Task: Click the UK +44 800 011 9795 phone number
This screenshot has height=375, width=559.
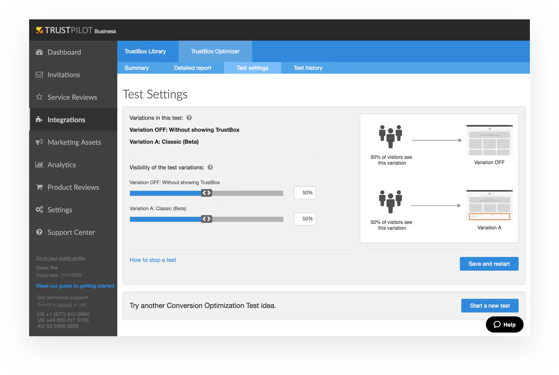Action: pos(63,320)
